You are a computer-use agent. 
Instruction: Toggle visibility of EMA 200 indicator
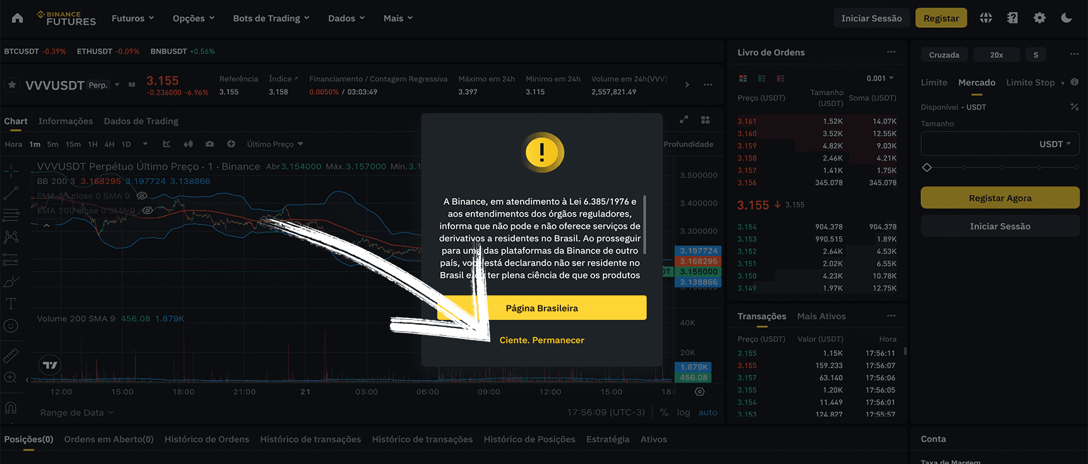point(147,211)
